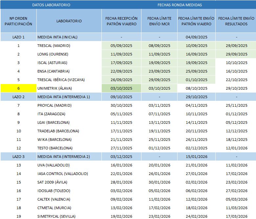Click the yellow highlighted cell number 6
Image resolution: width=256 pixels, height=219 pixels.
(x=18, y=88)
